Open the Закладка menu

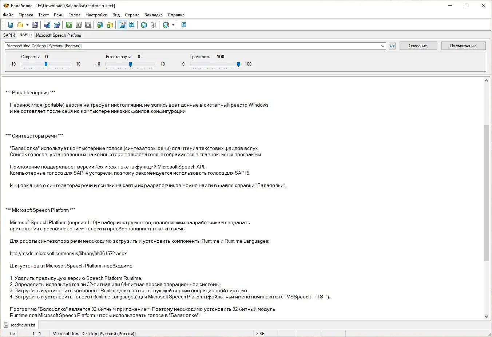point(154,15)
